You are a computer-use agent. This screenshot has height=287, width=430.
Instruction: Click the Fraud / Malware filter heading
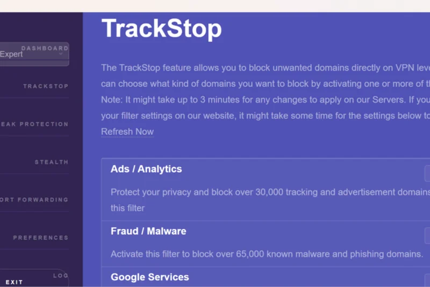[x=148, y=232]
